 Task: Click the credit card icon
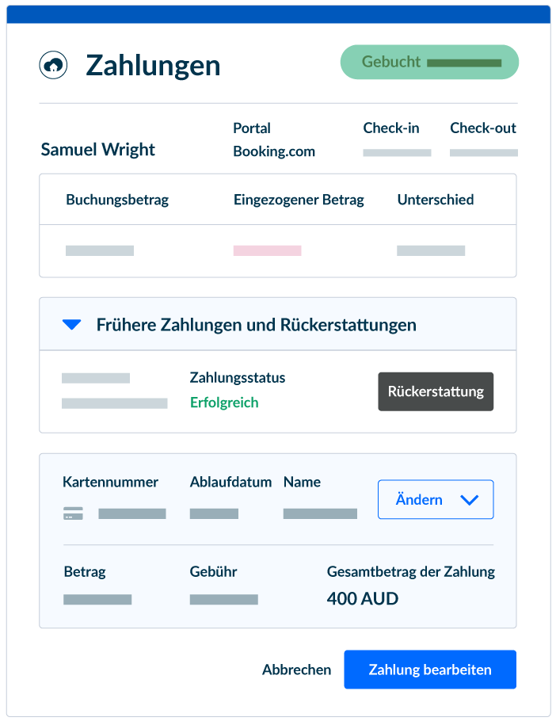click(73, 513)
